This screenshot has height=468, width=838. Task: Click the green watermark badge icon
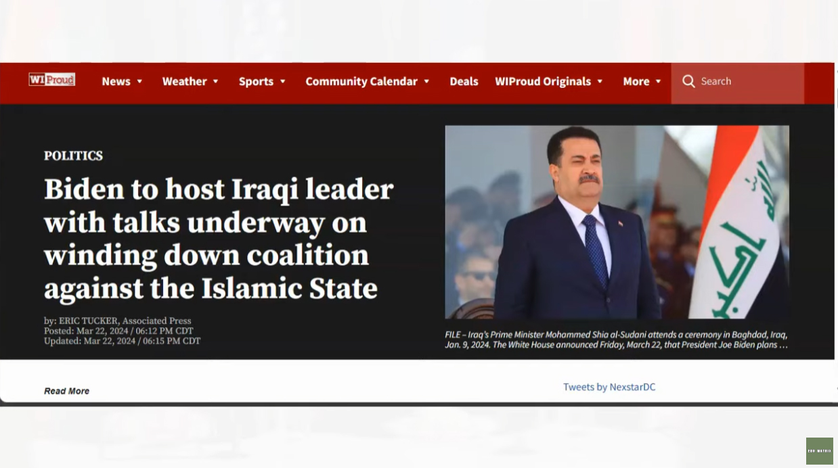point(819,451)
